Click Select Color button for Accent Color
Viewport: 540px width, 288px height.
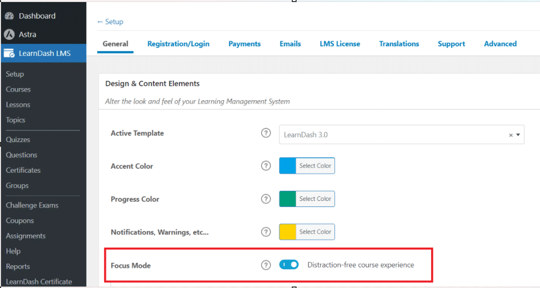coord(315,166)
